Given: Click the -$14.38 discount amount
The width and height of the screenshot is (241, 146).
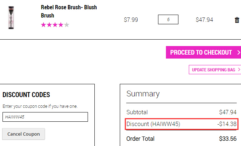Looking at the screenshot, I should (227, 124).
